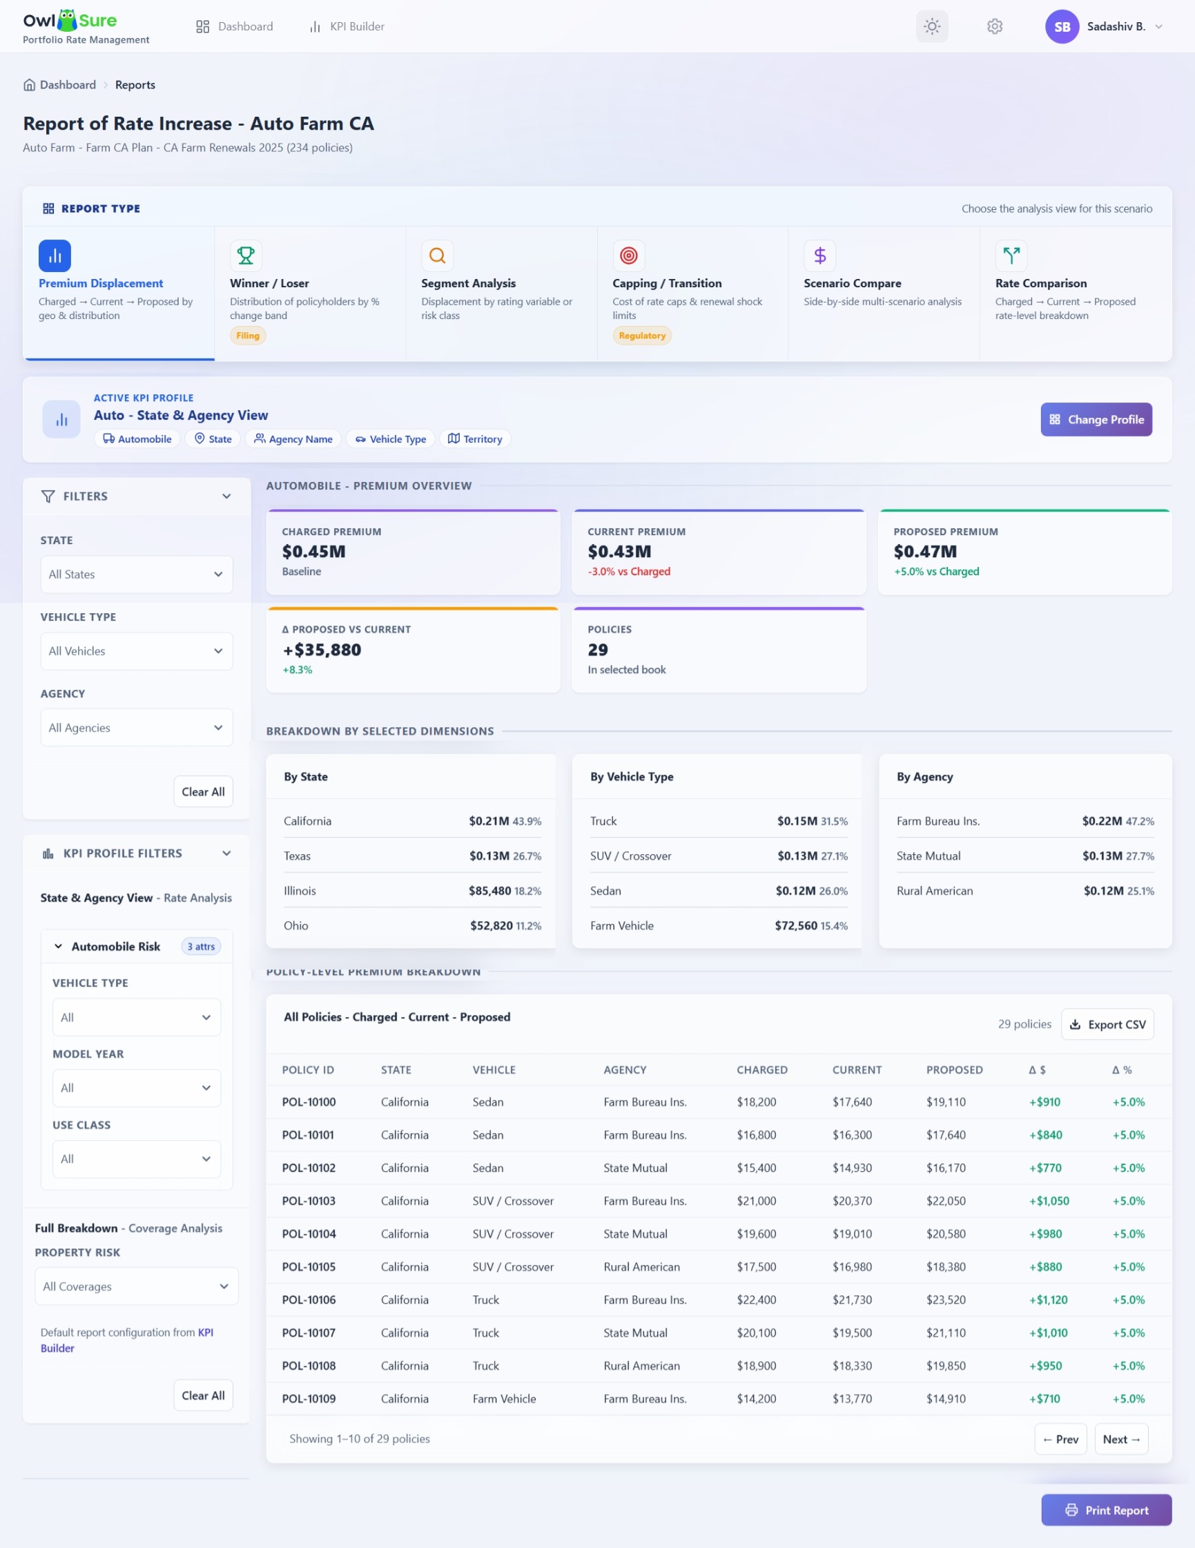Click the Segment Analysis magnifier icon

(437, 256)
